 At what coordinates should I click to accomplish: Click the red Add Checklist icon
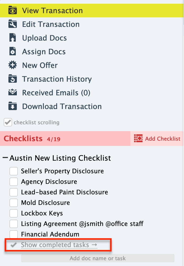point(138,139)
